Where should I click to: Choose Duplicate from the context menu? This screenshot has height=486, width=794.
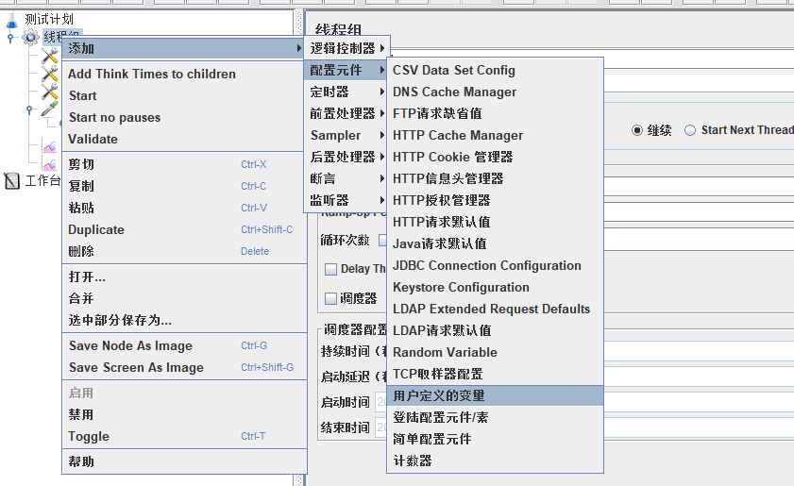click(x=96, y=229)
